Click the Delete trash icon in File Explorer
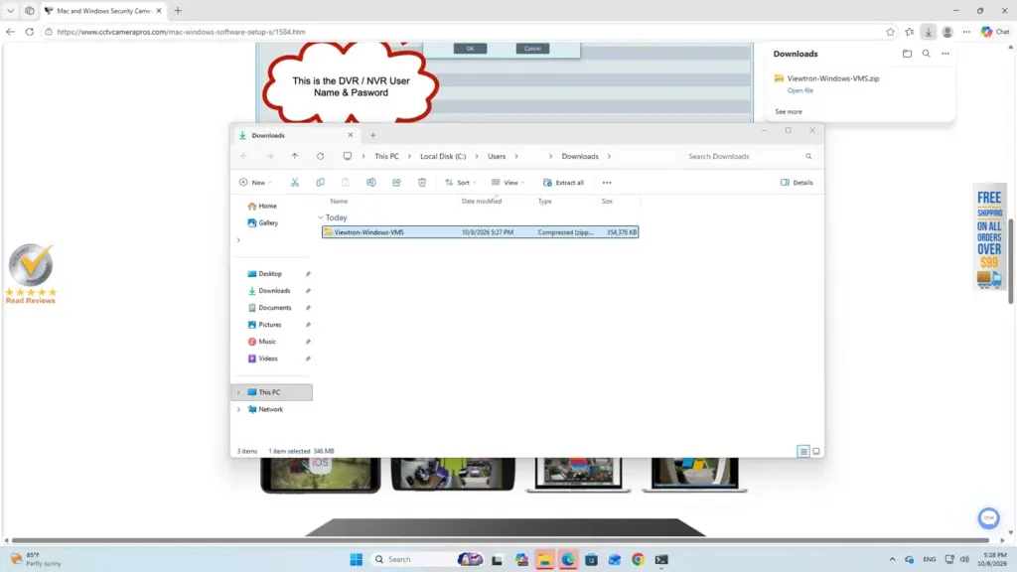 (x=421, y=183)
